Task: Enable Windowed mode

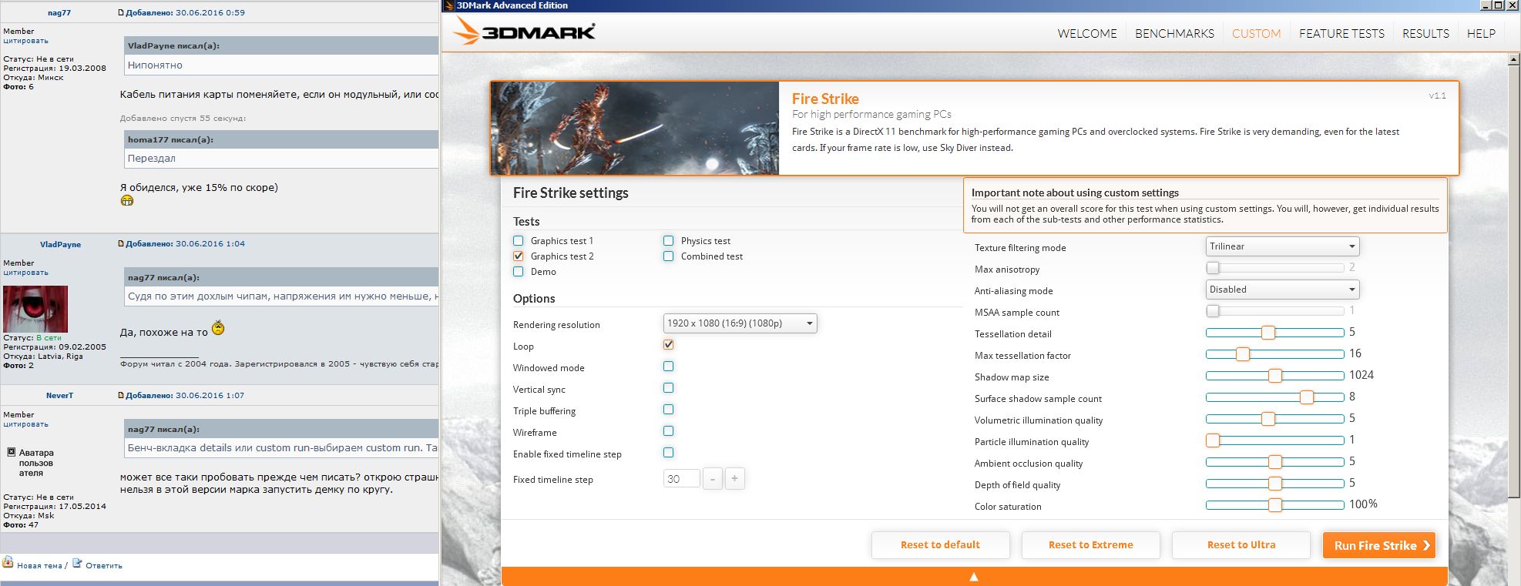Action: pyautogui.click(x=669, y=367)
